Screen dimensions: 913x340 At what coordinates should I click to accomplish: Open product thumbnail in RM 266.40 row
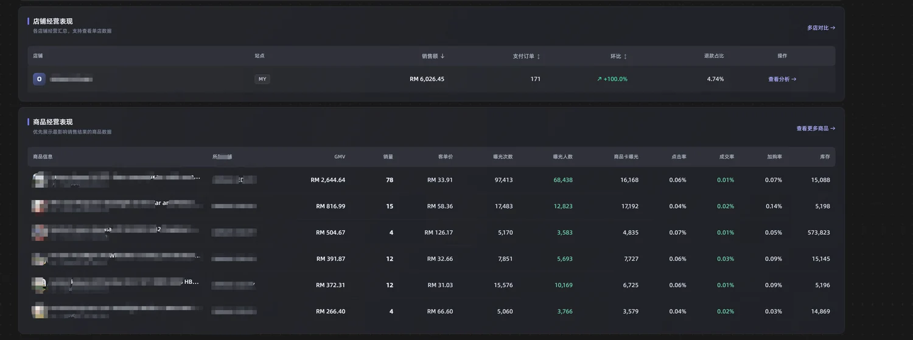[x=39, y=311]
